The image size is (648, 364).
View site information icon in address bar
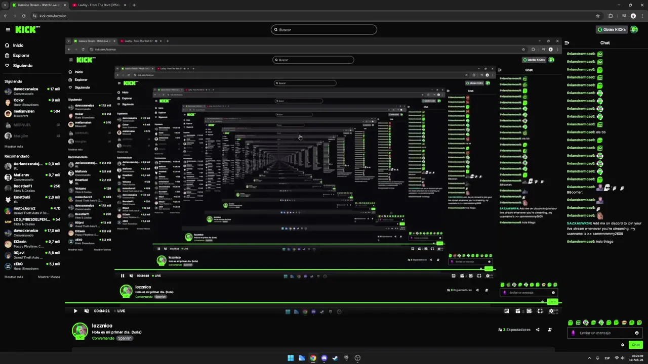pyautogui.click(x=35, y=16)
